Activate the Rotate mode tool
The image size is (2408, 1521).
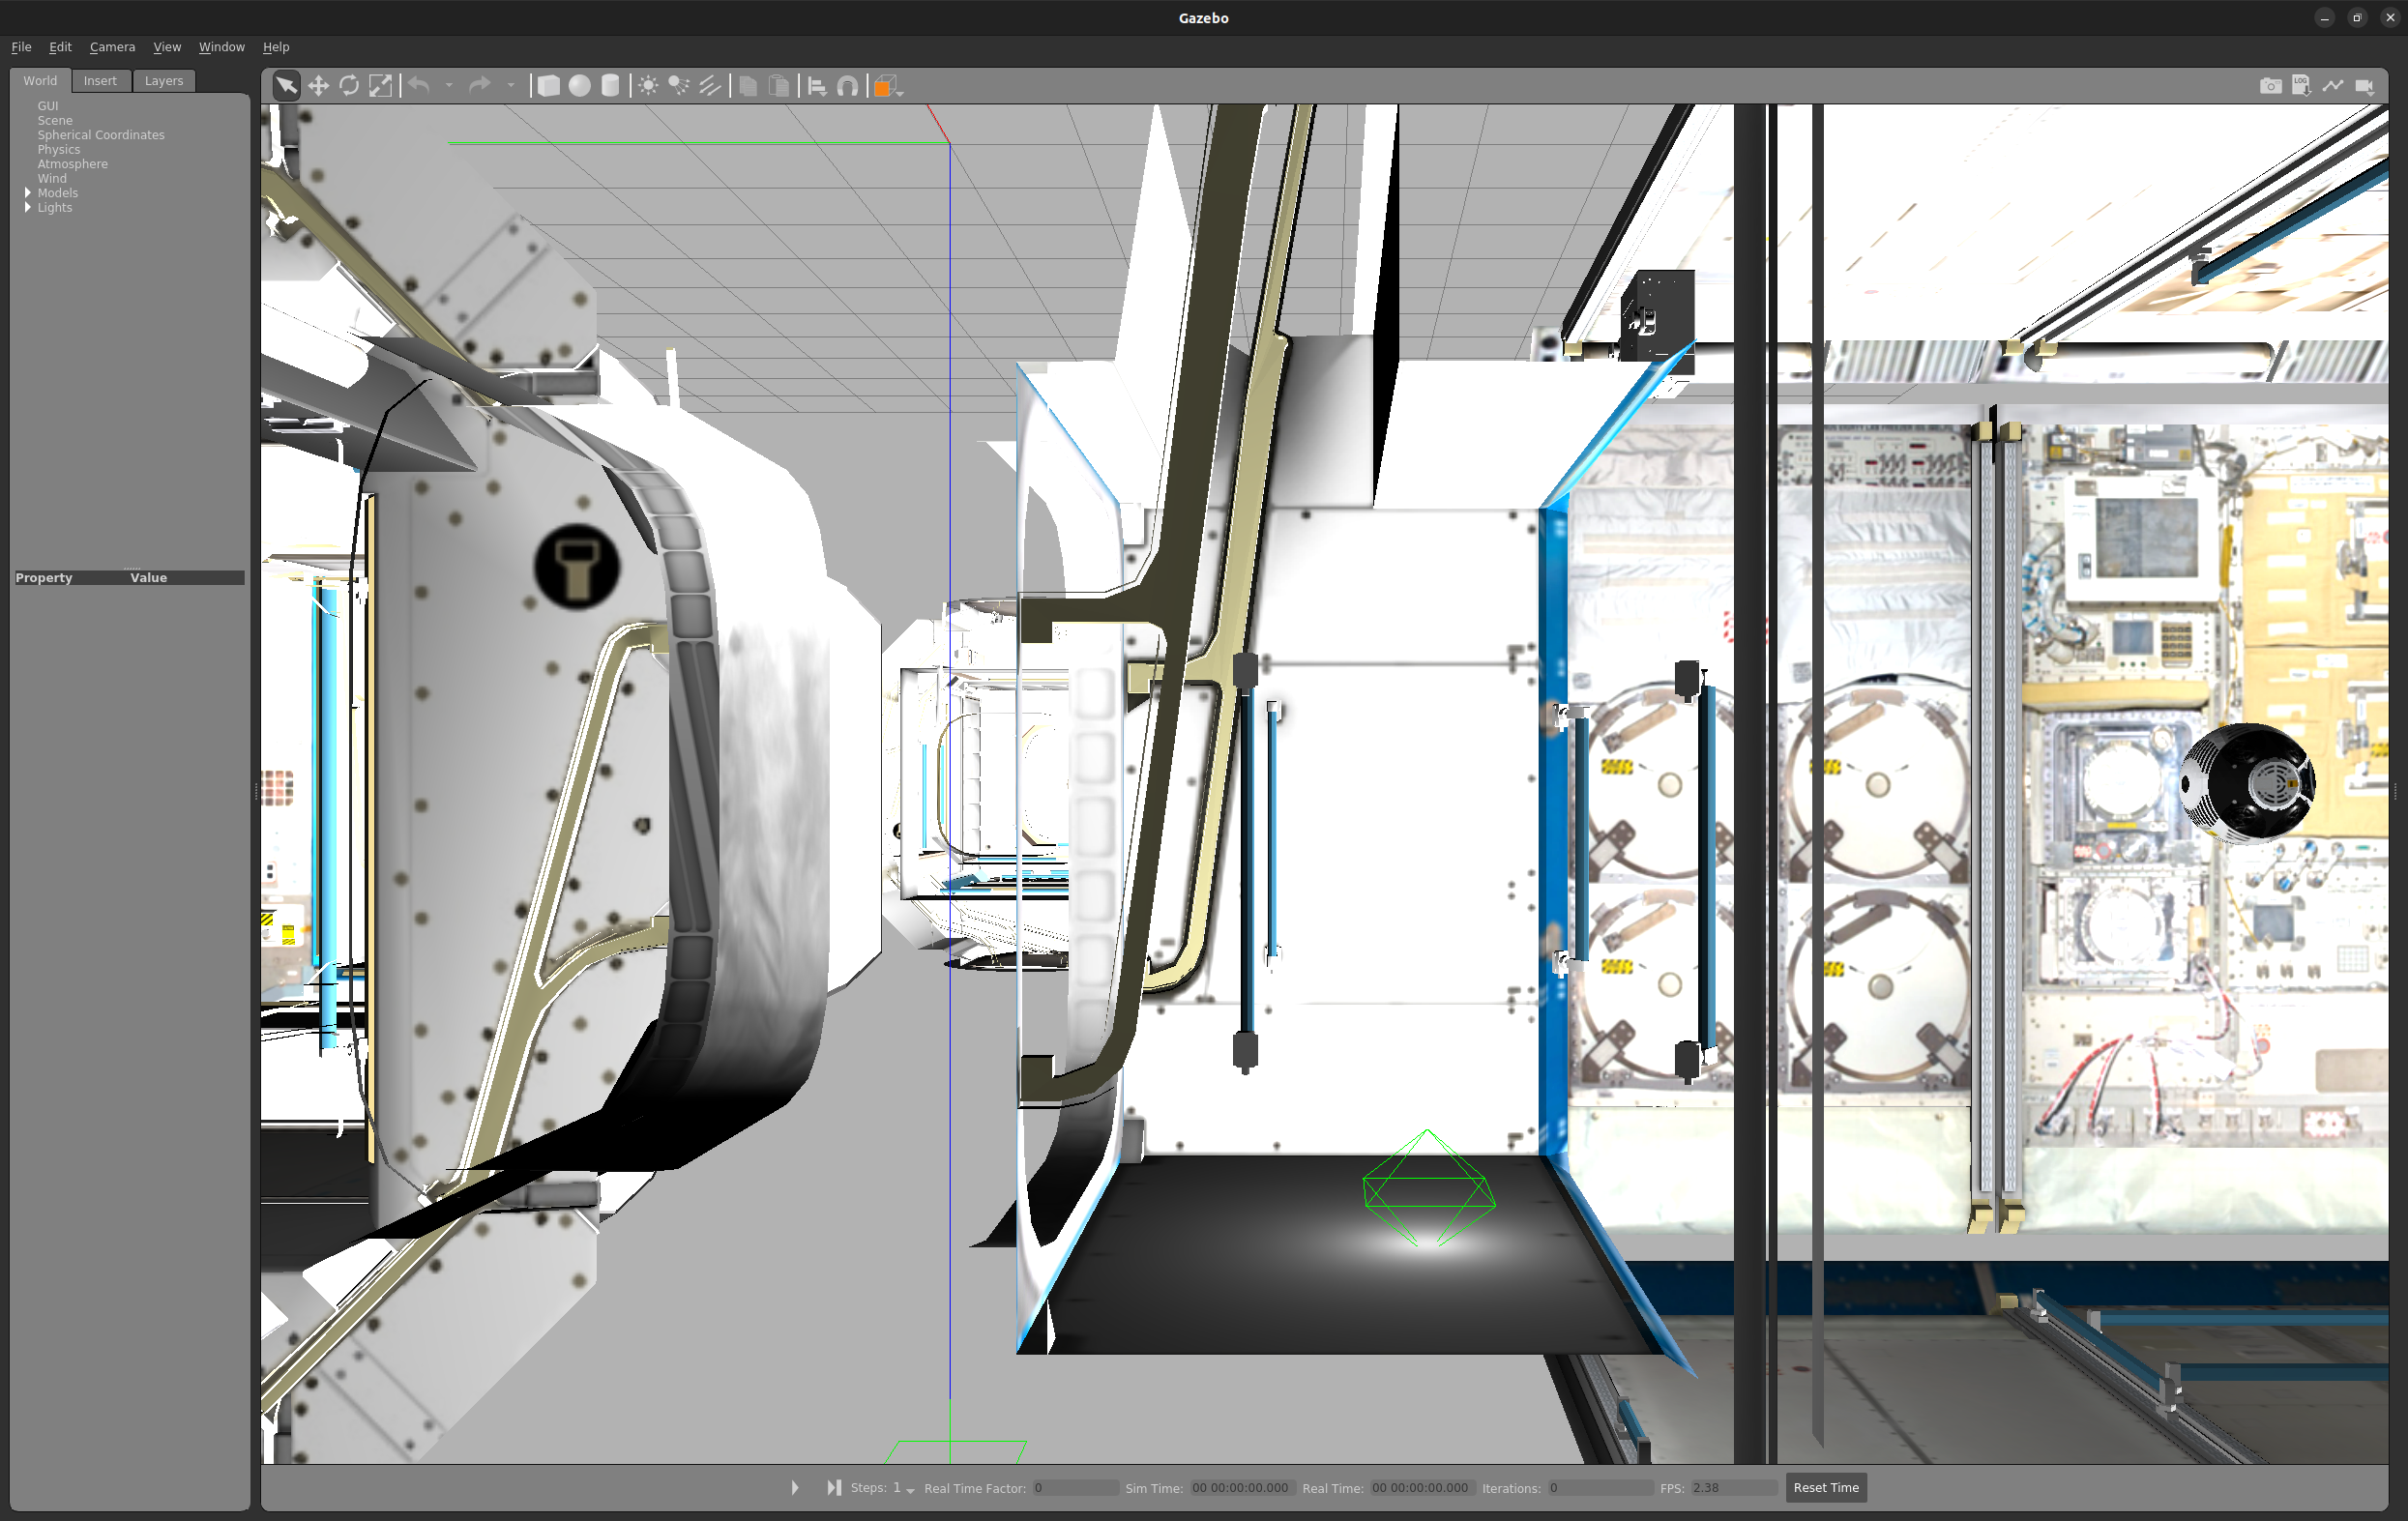[x=349, y=86]
